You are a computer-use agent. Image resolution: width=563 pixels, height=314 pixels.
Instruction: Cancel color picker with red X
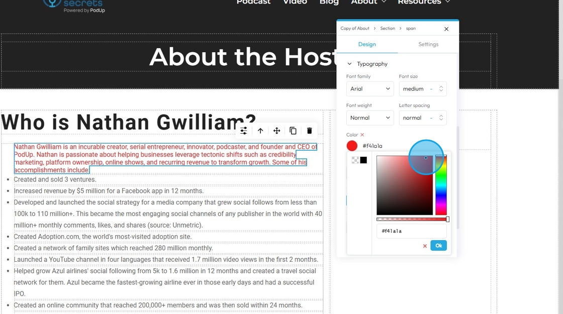[425, 246]
